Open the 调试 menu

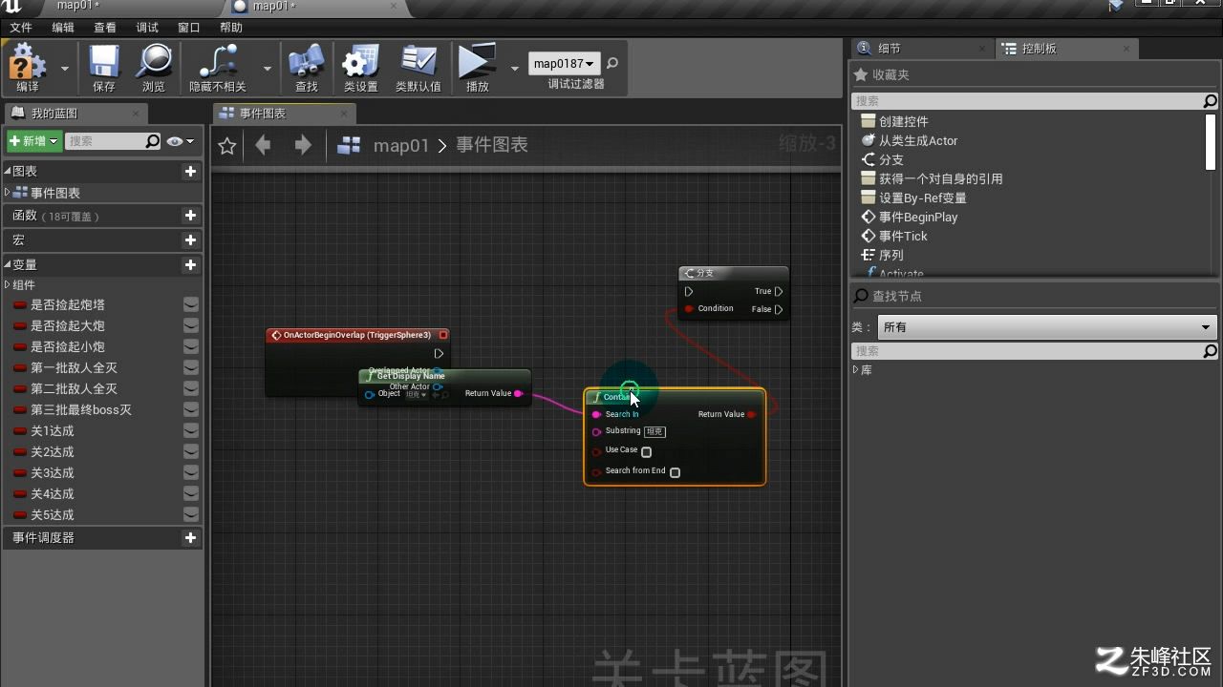click(147, 28)
